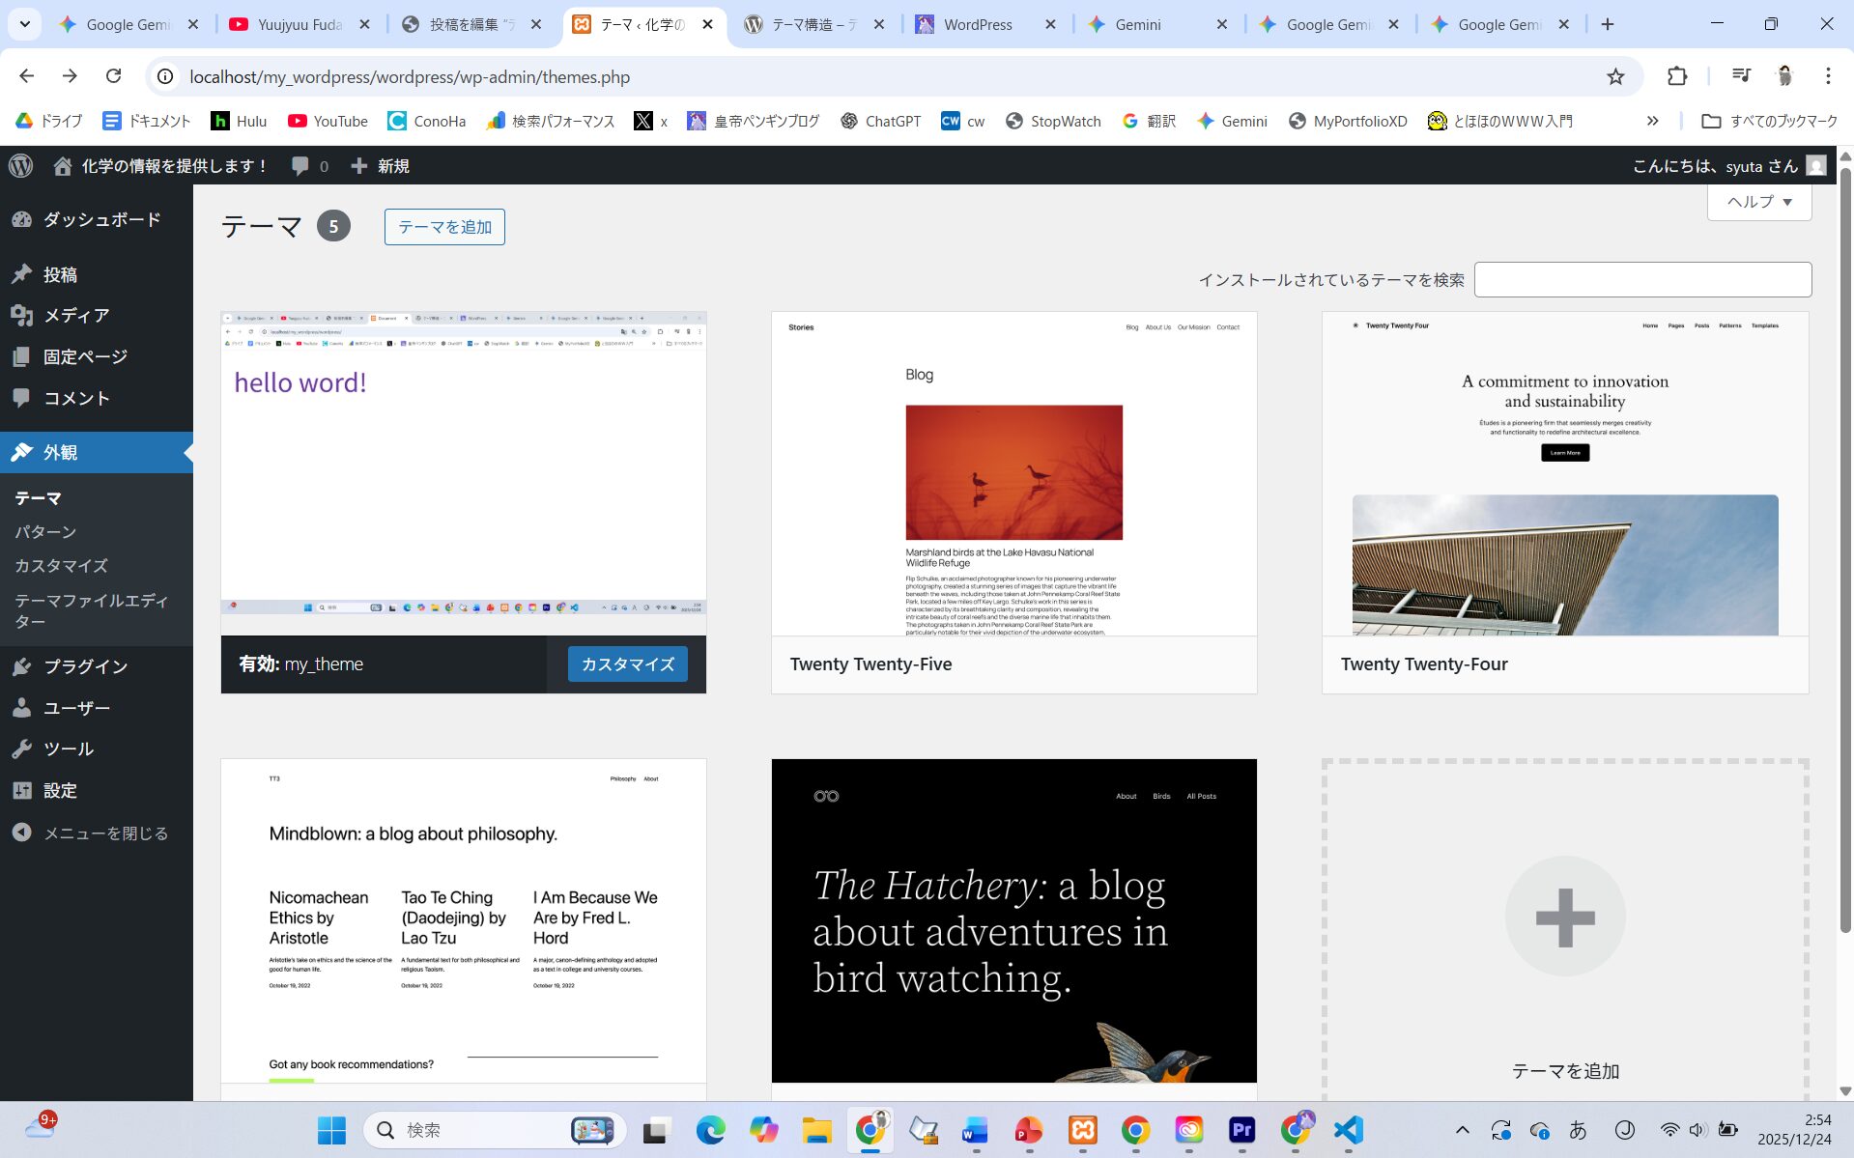The width and height of the screenshot is (1854, 1158).
Task: Open the プラグイン menu in sidebar
Action: tap(85, 666)
